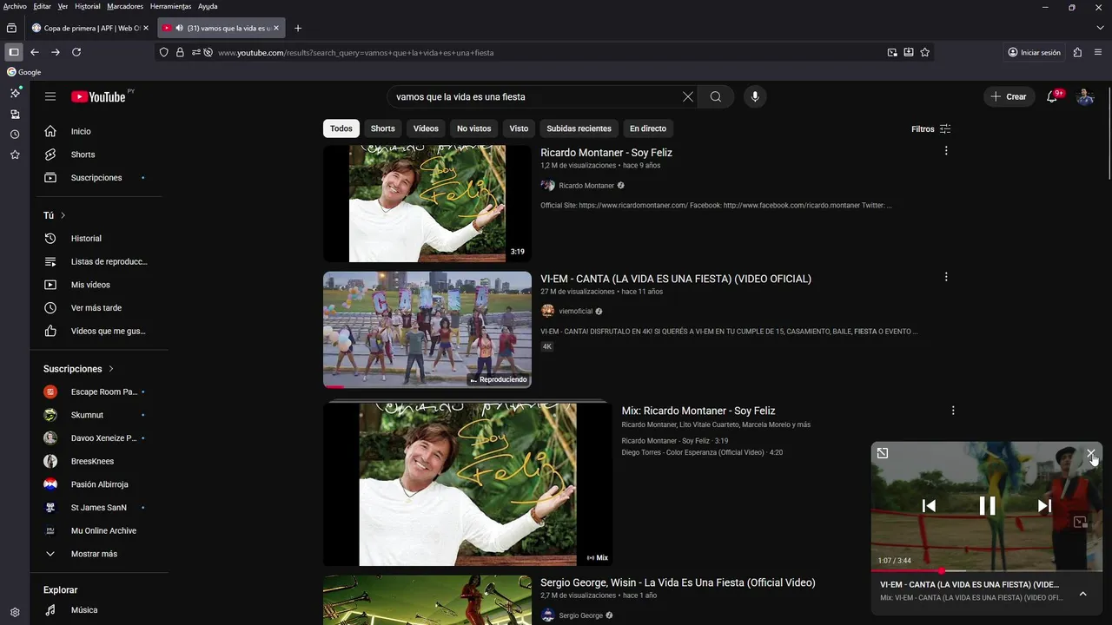Select the No vistos filter chip
Screen dimensions: 1112x625
pyautogui.click(x=474, y=128)
